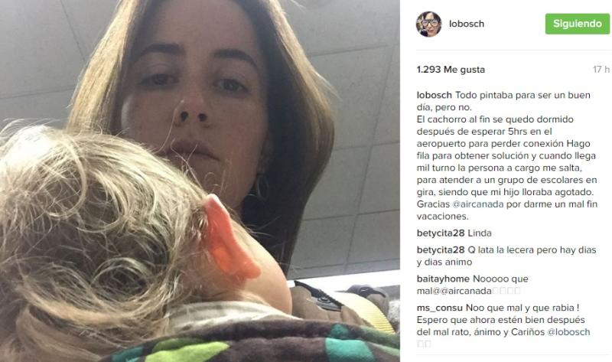View the 1.293 Me gusta likes count
Image resolution: width=612 pixels, height=362 pixels.
pyautogui.click(x=451, y=70)
